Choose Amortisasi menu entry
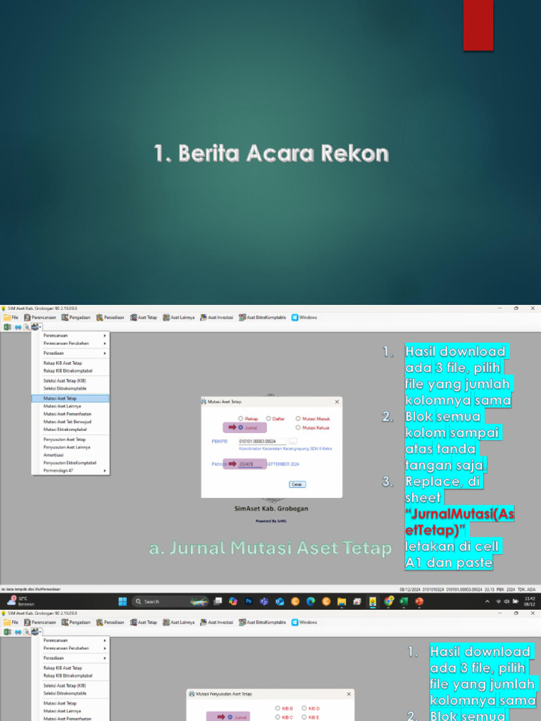Viewport: 541px width, 721px height. (70, 456)
